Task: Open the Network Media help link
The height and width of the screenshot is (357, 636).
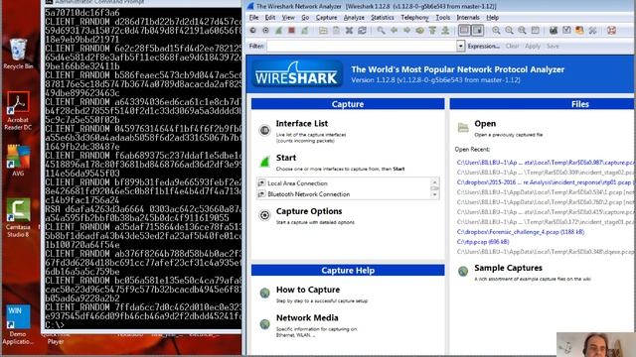Action: (x=307, y=318)
